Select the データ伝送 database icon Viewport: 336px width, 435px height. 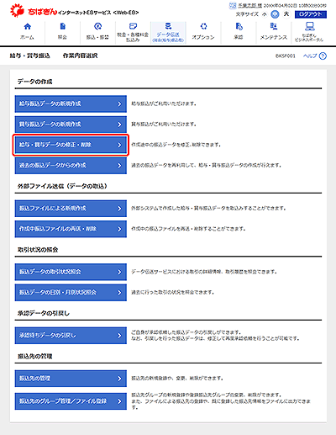tap(168, 26)
